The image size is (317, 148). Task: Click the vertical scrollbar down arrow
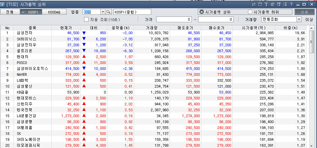coord(312,145)
